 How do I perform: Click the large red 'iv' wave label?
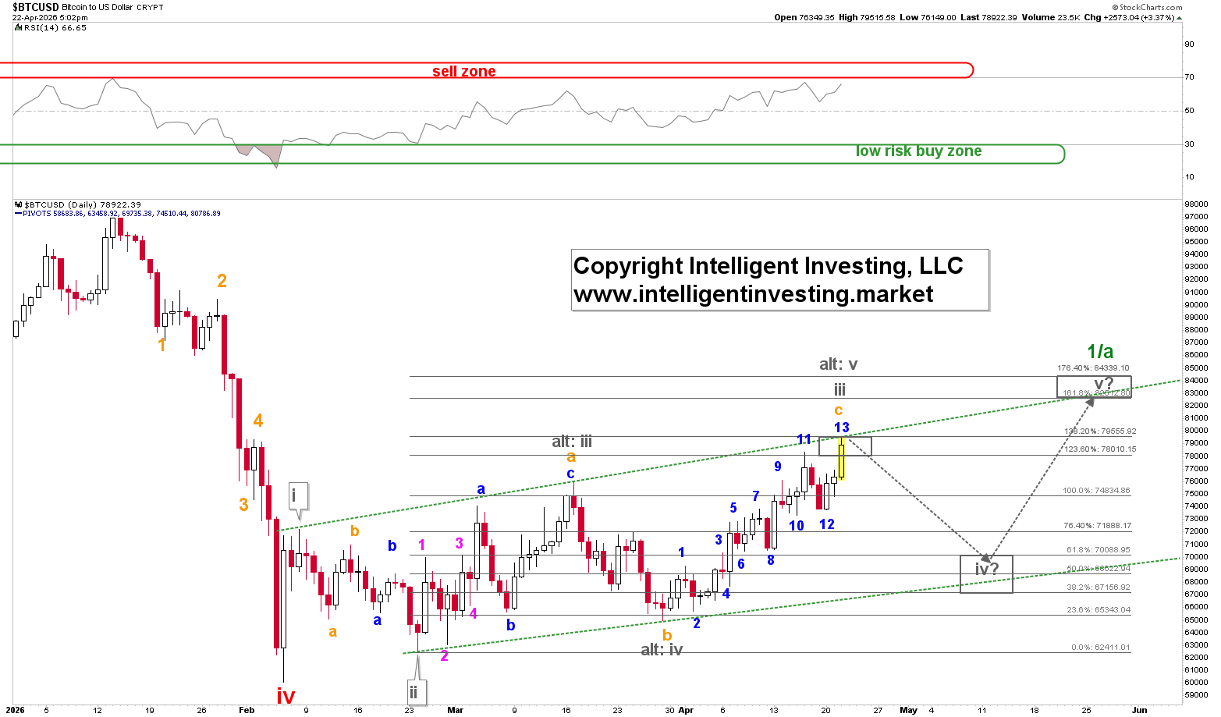(286, 694)
